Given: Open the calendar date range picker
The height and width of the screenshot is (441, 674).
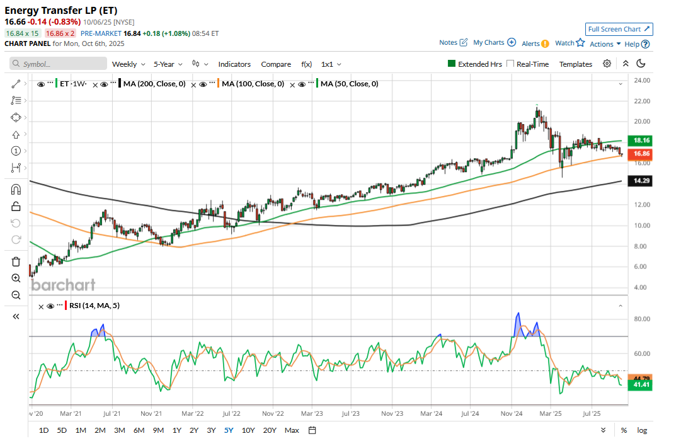Looking at the screenshot, I should point(312,430).
